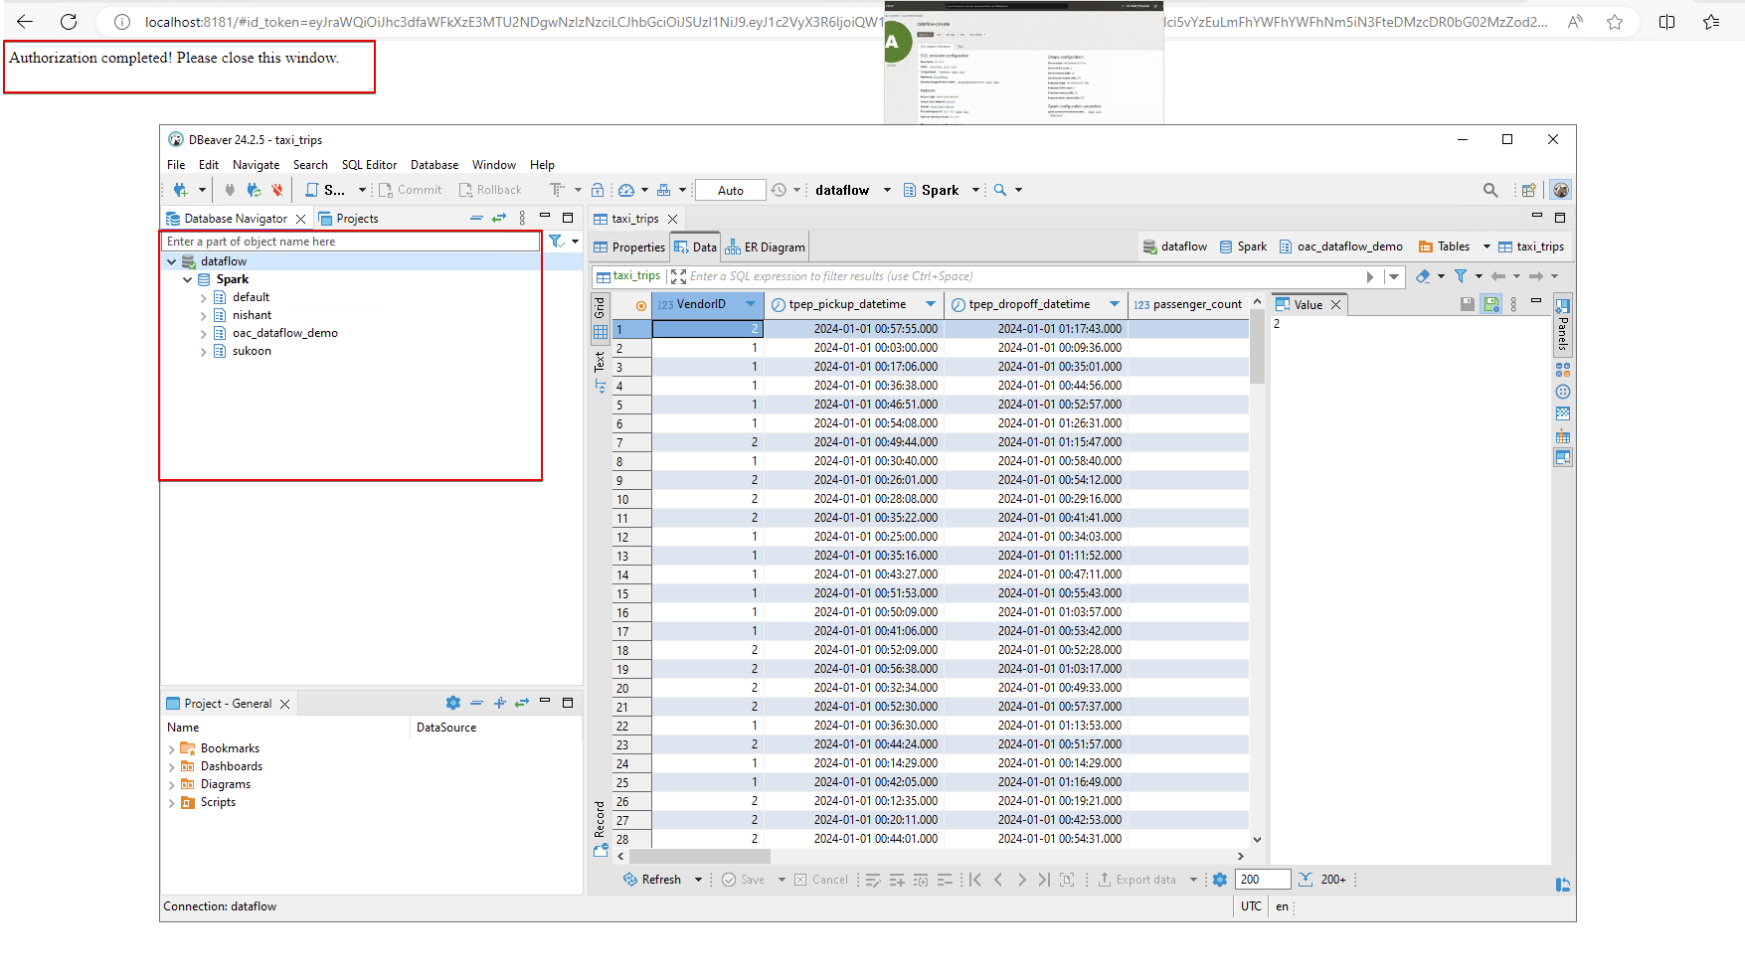Click the Disconnect red plug icon

pos(277,190)
